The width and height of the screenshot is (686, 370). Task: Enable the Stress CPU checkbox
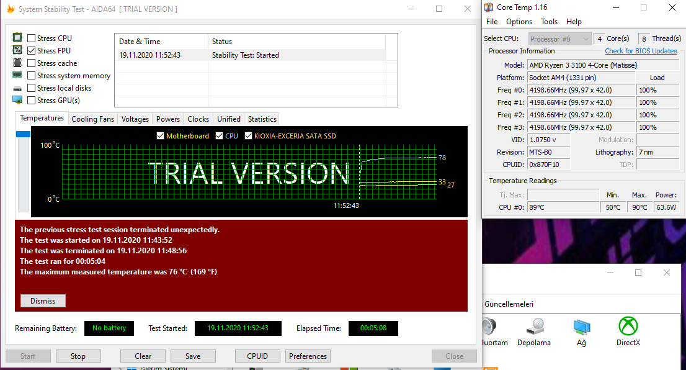[31, 38]
